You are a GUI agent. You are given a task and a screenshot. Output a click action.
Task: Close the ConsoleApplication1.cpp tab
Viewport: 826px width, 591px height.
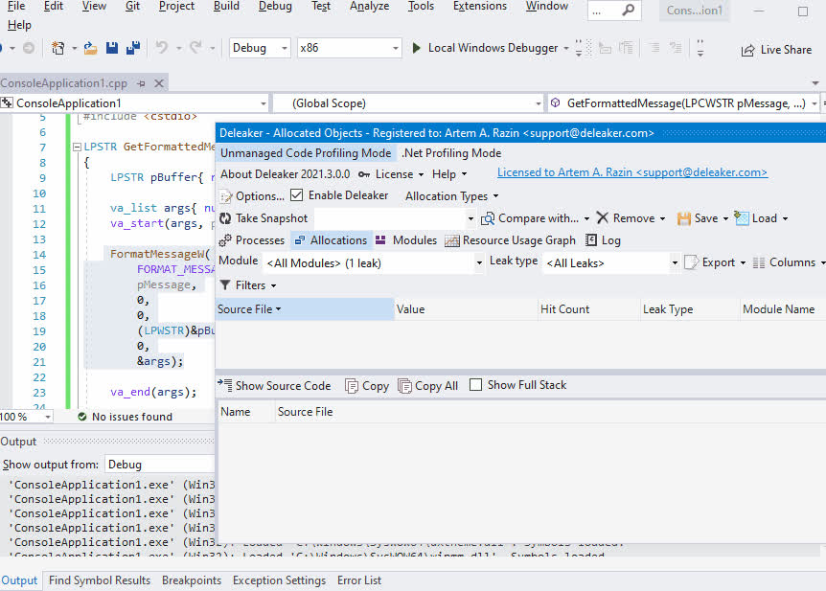pos(158,83)
